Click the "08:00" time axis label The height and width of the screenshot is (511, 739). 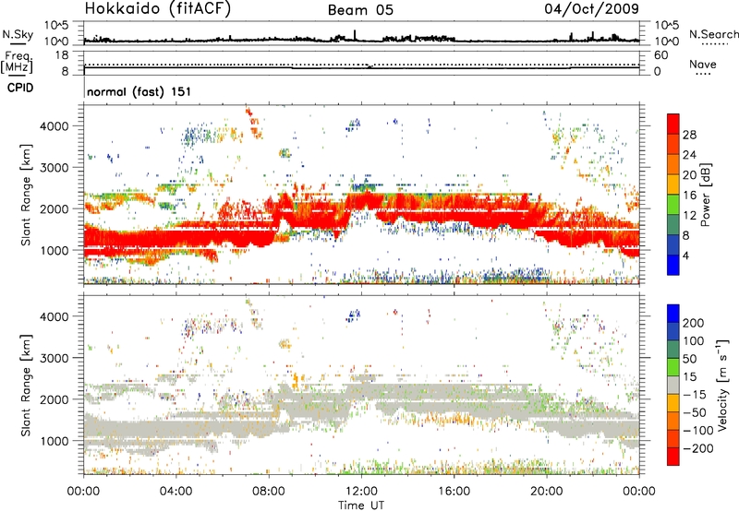(x=269, y=492)
